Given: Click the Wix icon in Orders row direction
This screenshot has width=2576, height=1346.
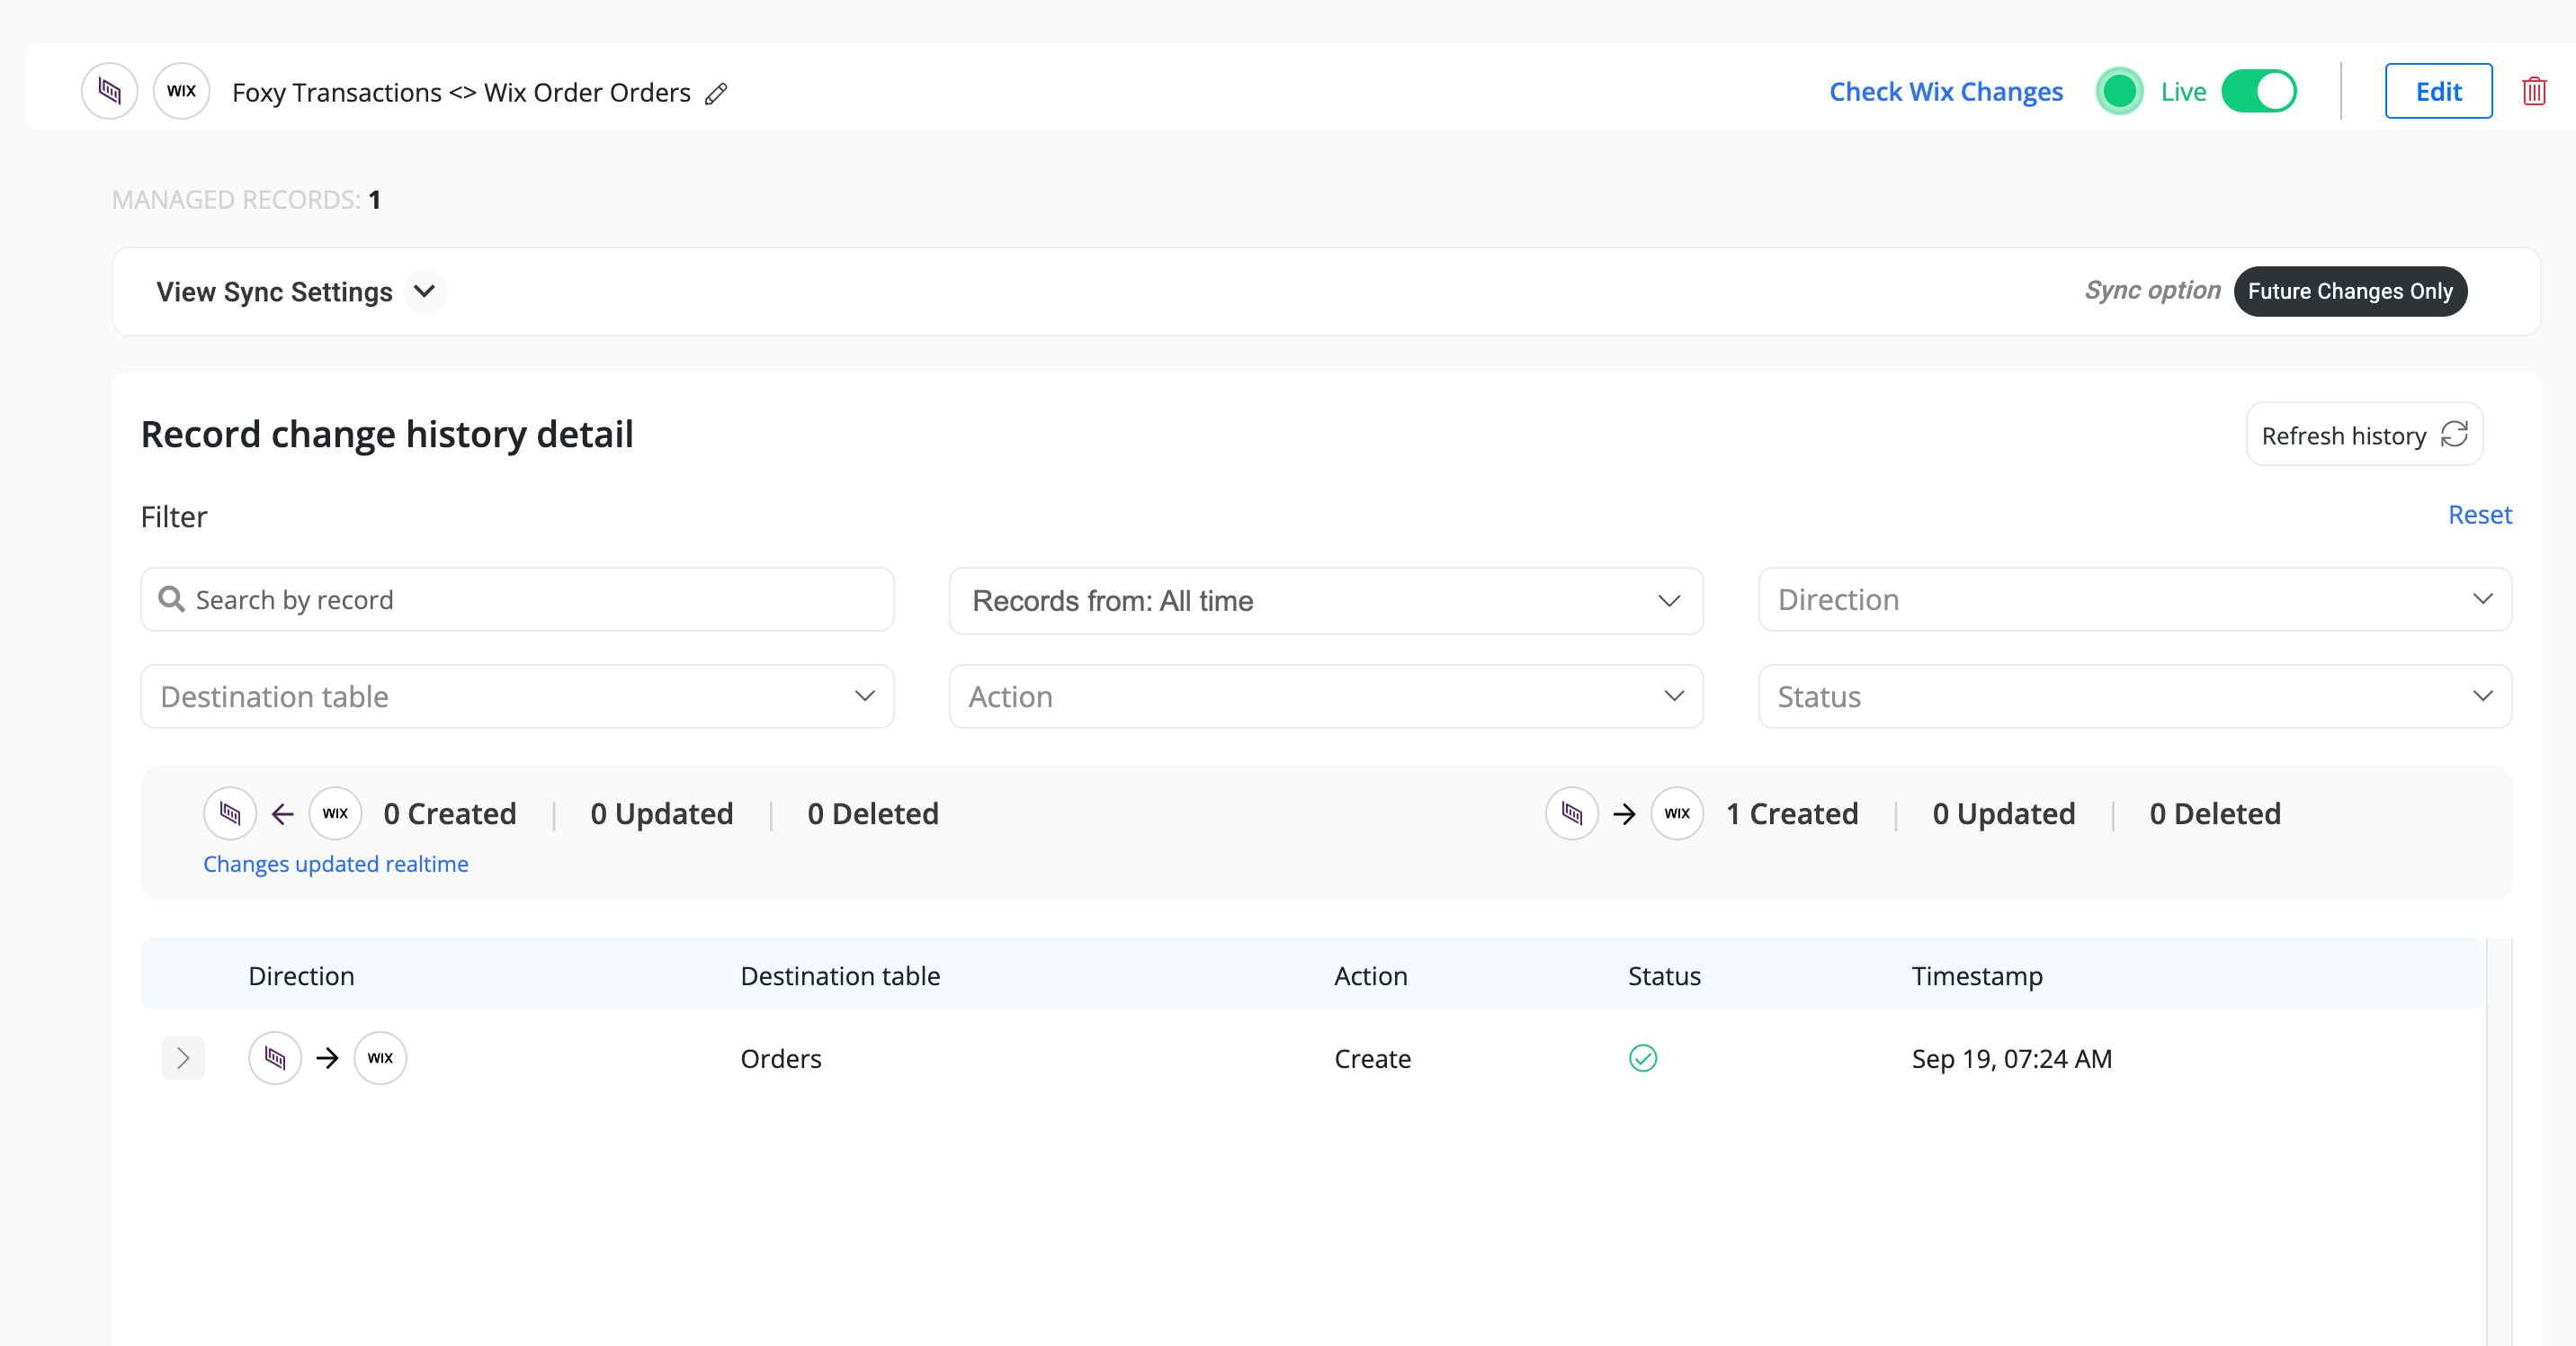Looking at the screenshot, I should click(x=380, y=1058).
